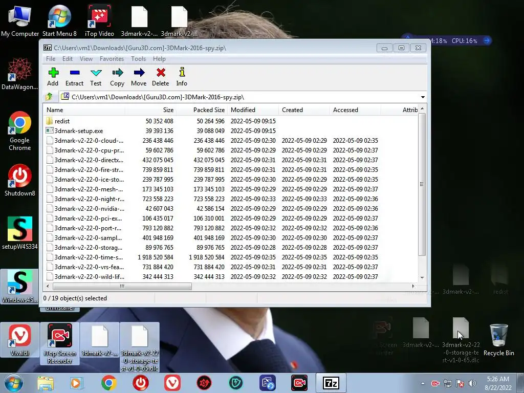Open the File menu

[x=51, y=59]
